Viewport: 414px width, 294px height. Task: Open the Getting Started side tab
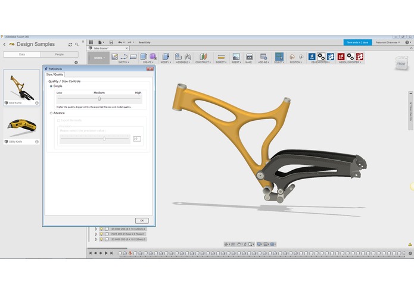(410, 111)
